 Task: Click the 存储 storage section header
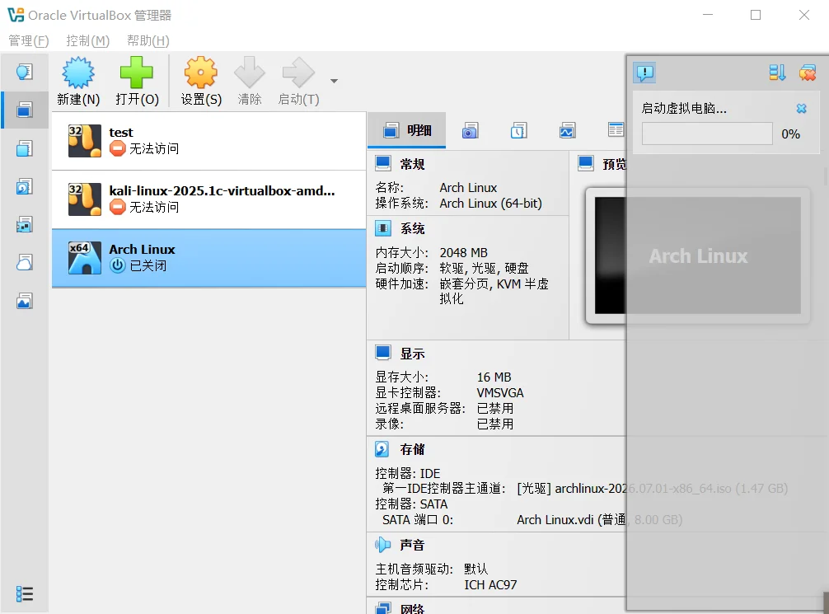point(412,449)
